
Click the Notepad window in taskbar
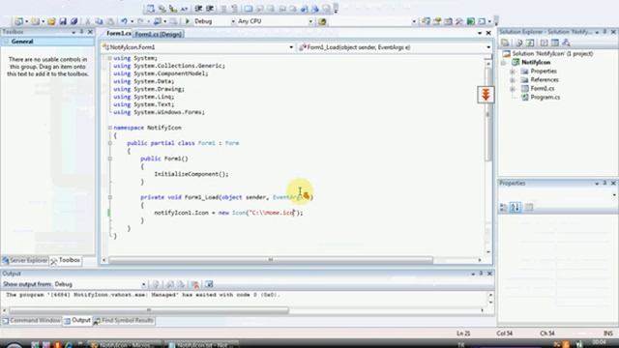[202, 345]
